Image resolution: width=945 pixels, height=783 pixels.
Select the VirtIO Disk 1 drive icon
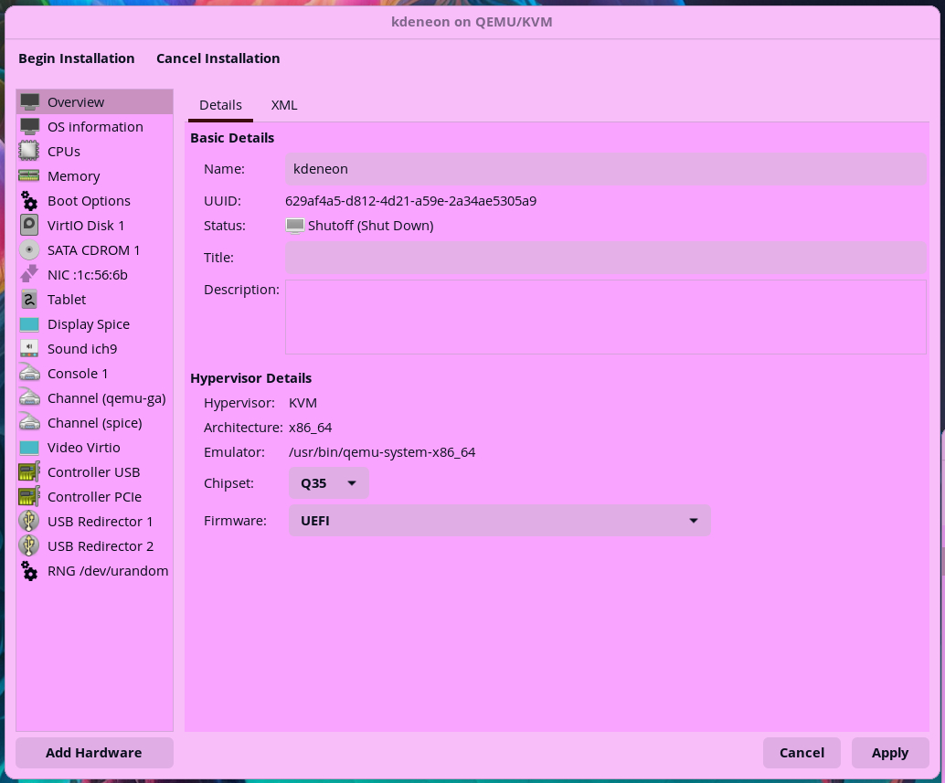tap(30, 226)
